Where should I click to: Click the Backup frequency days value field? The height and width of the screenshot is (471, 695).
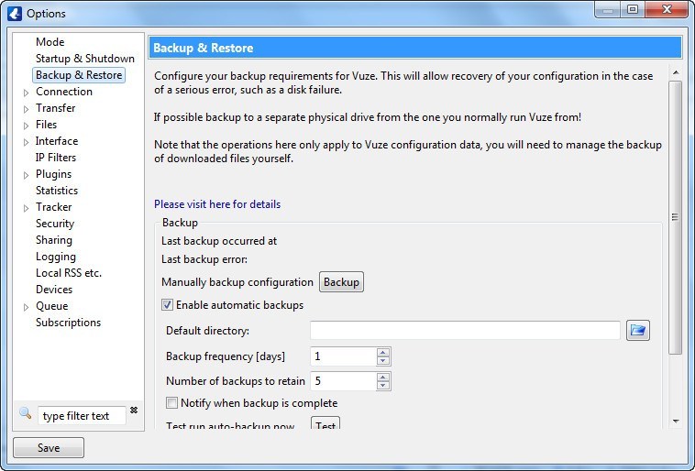click(x=344, y=356)
